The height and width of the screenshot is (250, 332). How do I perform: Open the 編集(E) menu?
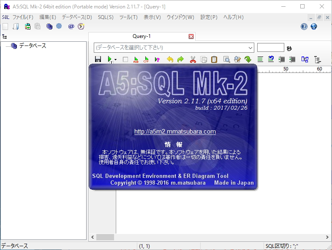[x=48, y=17]
